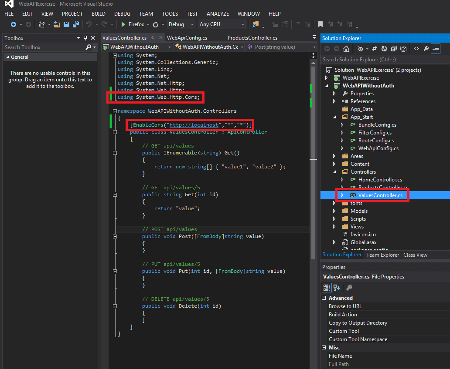
Task: Collapse the App_Start folder
Action: coord(334,117)
